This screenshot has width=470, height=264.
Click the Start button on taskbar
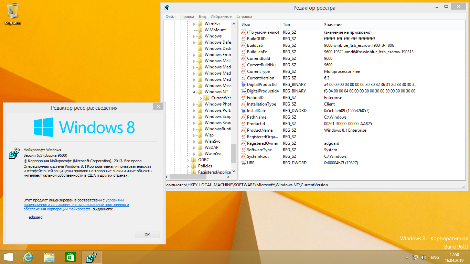(x=8, y=257)
